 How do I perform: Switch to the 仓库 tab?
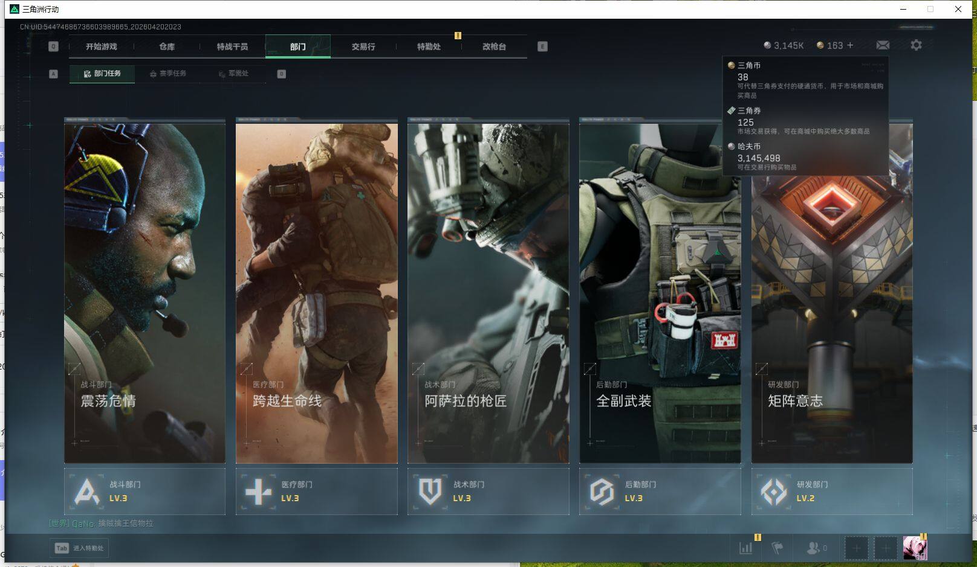167,46
